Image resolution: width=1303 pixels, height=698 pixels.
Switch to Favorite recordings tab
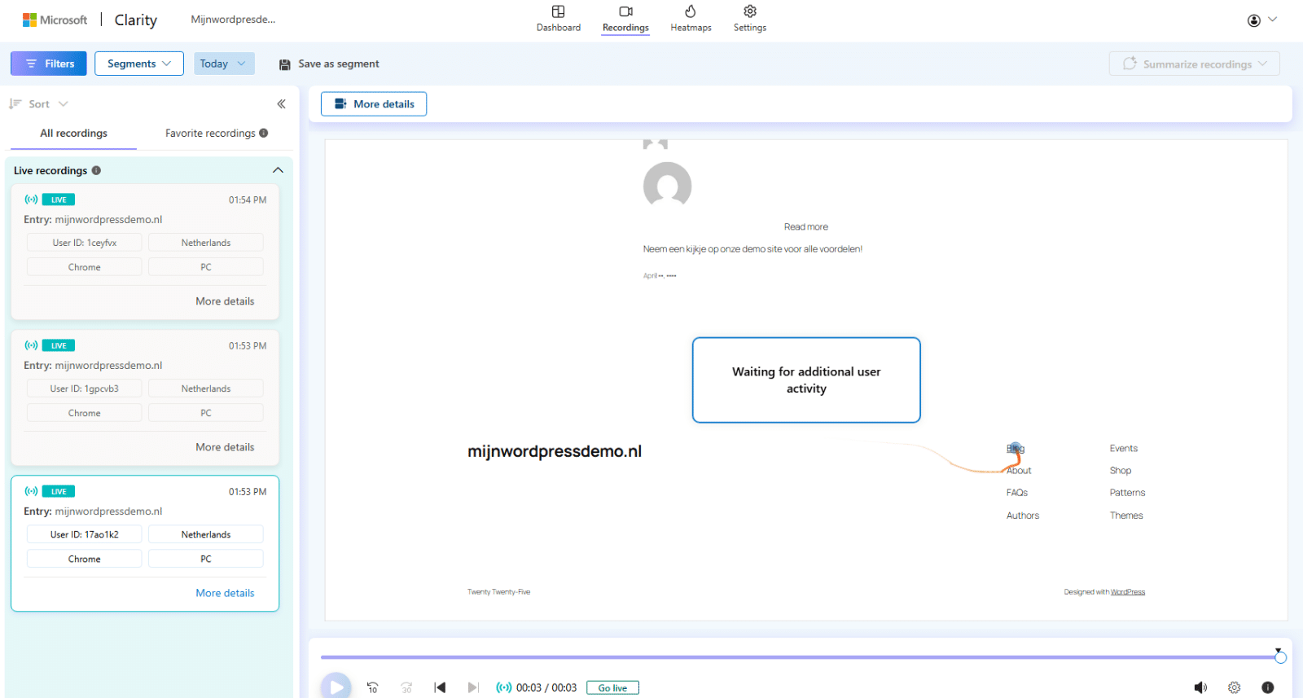tap(216, 134)
